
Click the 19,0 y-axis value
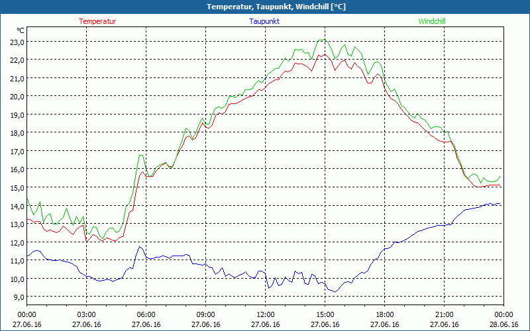pyautogui.click(x=17, y=115)
